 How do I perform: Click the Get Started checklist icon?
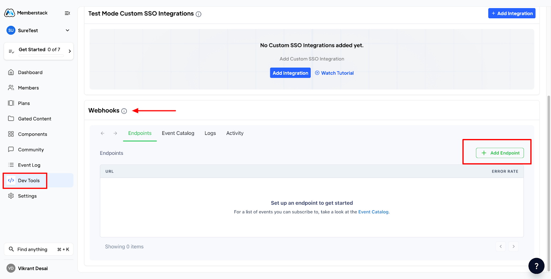tap(11, 51)
